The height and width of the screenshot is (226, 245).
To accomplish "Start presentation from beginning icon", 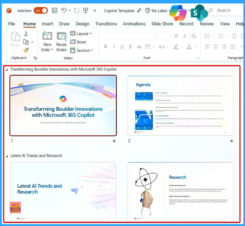I will [x=86, y=11].
